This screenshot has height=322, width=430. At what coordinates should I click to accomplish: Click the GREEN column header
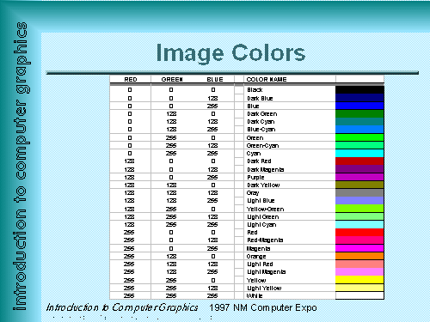pyautogui.click(x=172, y=80)
